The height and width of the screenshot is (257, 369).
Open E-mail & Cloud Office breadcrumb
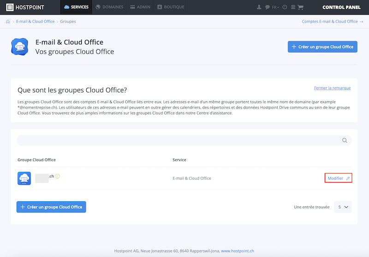point(36,21)
